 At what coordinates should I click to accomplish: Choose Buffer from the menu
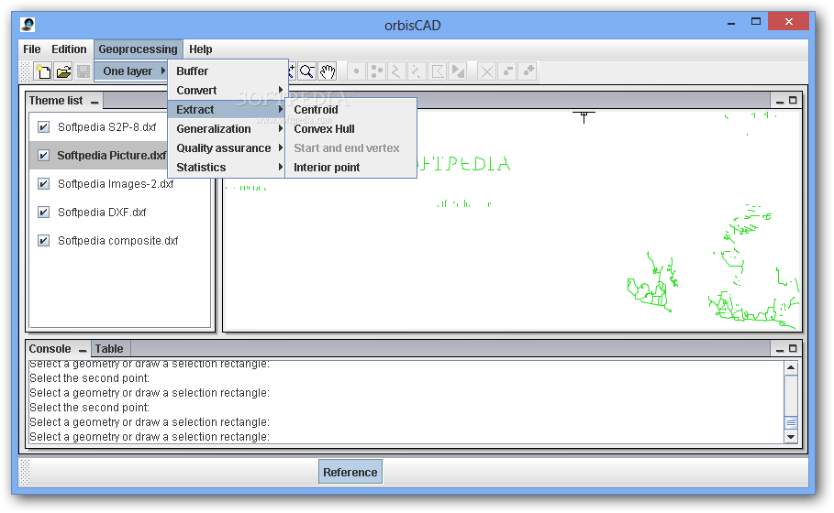tap(228, 71)
